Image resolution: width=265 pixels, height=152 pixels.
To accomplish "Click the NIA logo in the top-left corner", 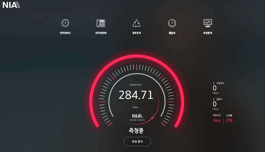I will click(11, 5).
